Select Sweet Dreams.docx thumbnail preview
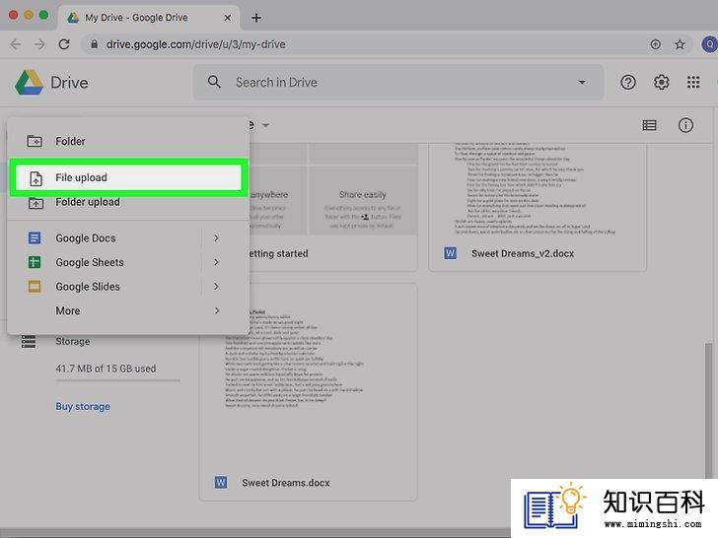The image size is (718, 538). tap(308, 371)
